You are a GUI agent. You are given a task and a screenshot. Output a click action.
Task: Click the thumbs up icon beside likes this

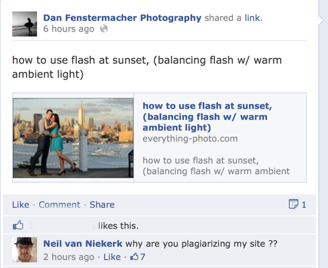point(18,225)
